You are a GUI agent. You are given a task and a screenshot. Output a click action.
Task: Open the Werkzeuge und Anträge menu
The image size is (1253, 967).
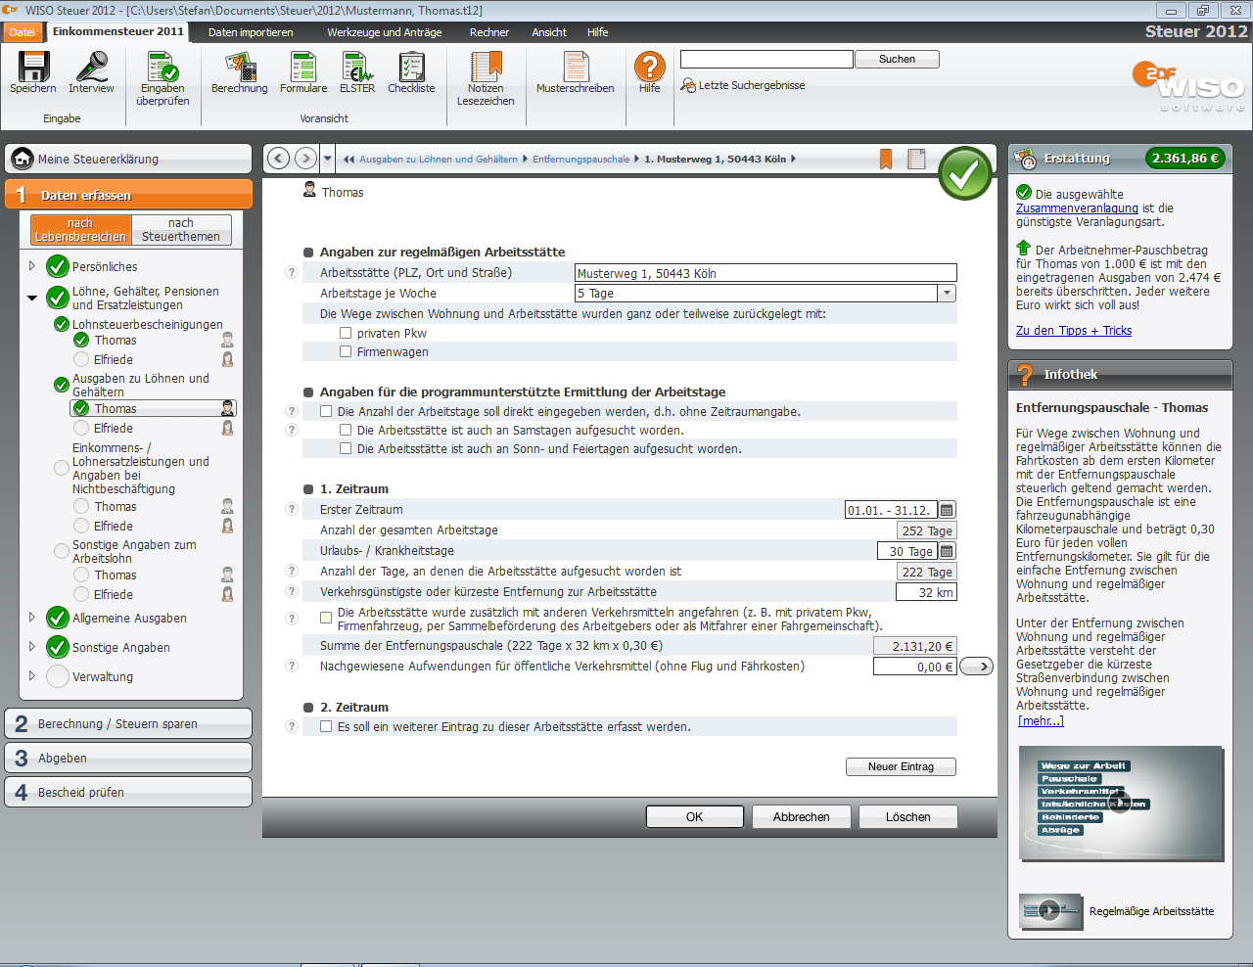click(384, 32)
